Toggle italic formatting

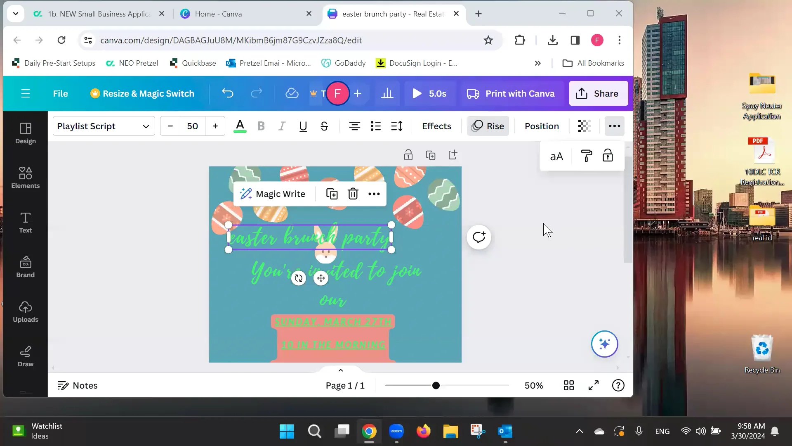tap(282, 126)
